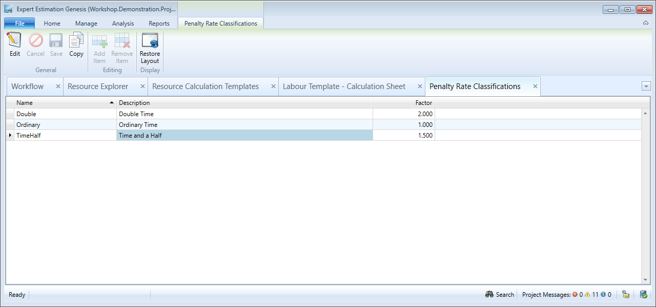
Task: Collapse the ribbon using the chevron
Action: tap(646, 23)
